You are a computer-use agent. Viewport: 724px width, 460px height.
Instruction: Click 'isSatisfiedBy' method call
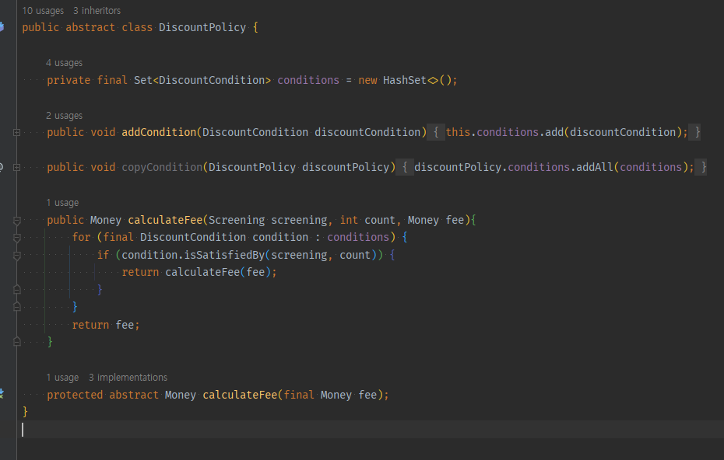coord(224,255)
